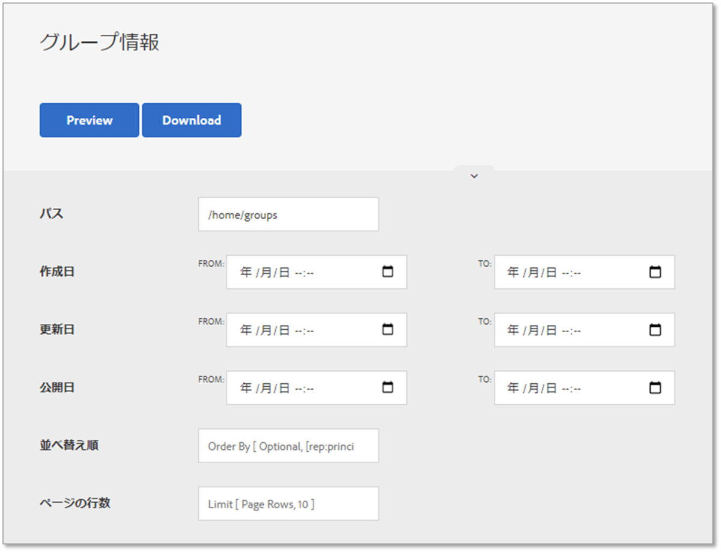Open the calendar picker for 更新日 FROM field

click(388, 329)
